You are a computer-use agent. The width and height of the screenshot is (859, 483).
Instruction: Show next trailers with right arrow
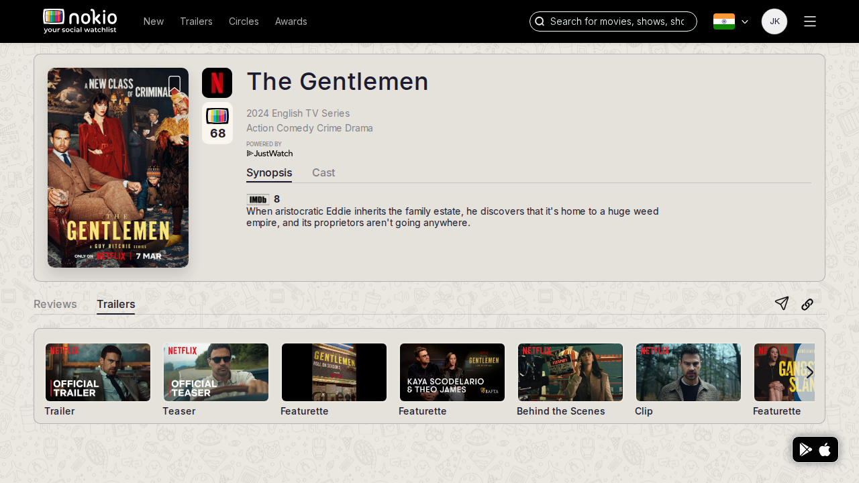pos(810,372)
